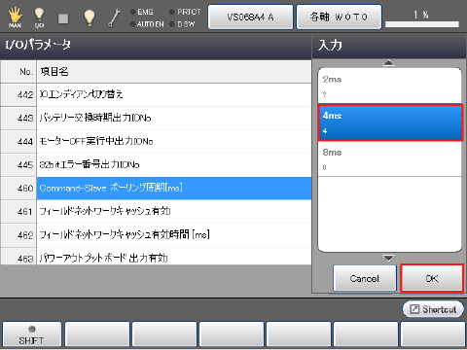Click the MAN manual mode hand icon
467x350 pixels.
[15, 17]
